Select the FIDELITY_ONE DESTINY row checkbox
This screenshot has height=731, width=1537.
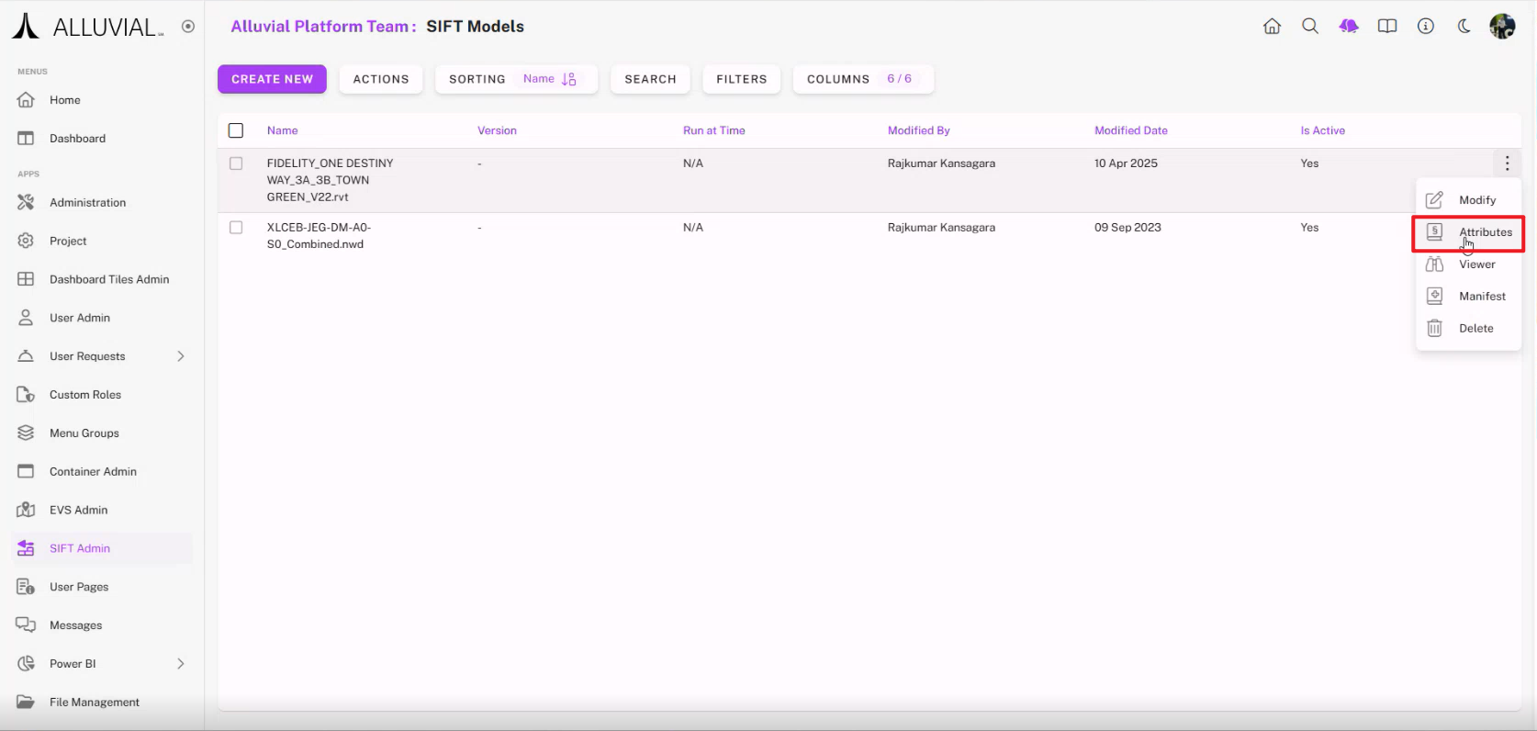coord(236,163)
